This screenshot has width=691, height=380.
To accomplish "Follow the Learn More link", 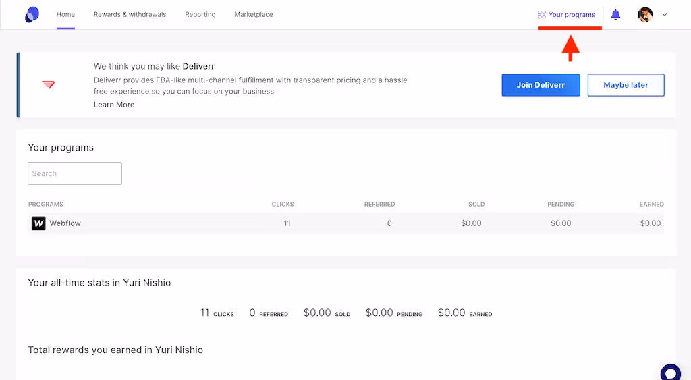I will tap(114, 105).
